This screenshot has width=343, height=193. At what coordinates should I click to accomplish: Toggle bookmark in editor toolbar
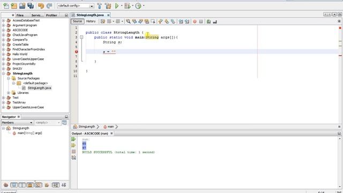point(173,21)
